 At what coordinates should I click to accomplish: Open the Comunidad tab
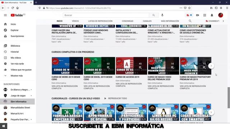point(128,21)
